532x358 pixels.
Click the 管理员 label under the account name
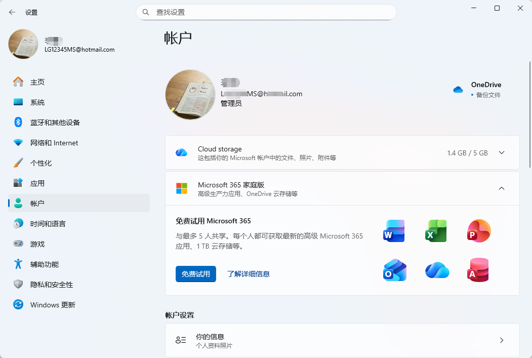231,103
